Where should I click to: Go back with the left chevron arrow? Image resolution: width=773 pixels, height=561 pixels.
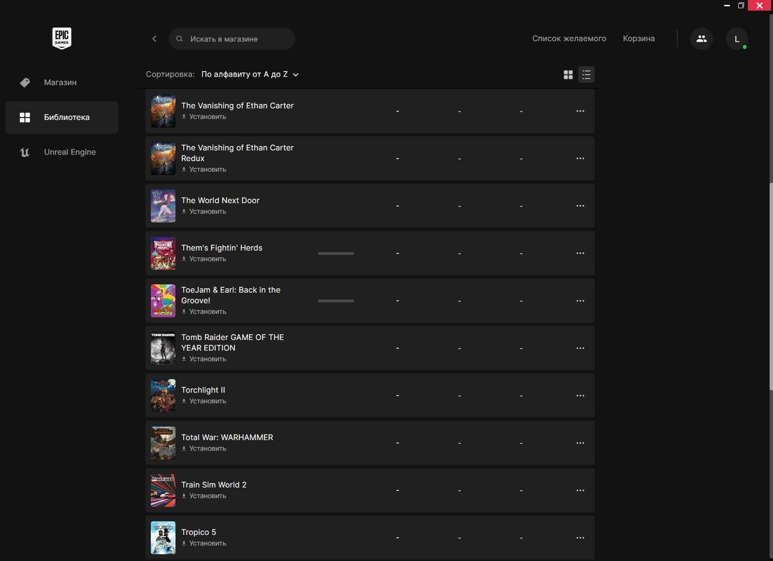coord(154,39)
